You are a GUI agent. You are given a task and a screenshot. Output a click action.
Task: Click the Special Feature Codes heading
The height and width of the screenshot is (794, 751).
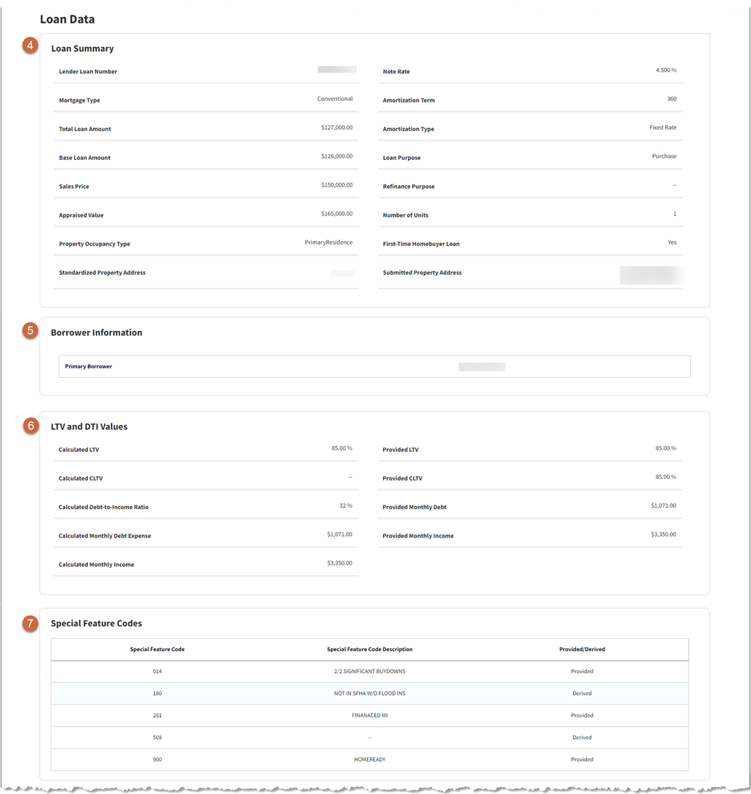click(95, 623)
